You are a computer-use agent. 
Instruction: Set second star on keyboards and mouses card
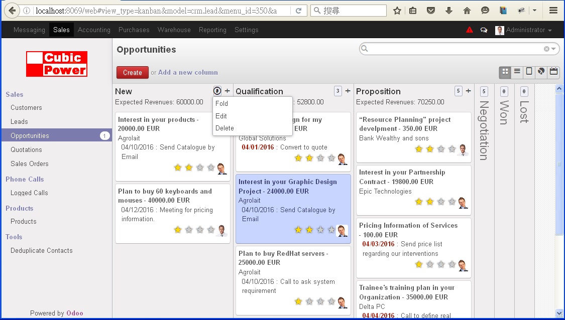[x=189, y=230]
